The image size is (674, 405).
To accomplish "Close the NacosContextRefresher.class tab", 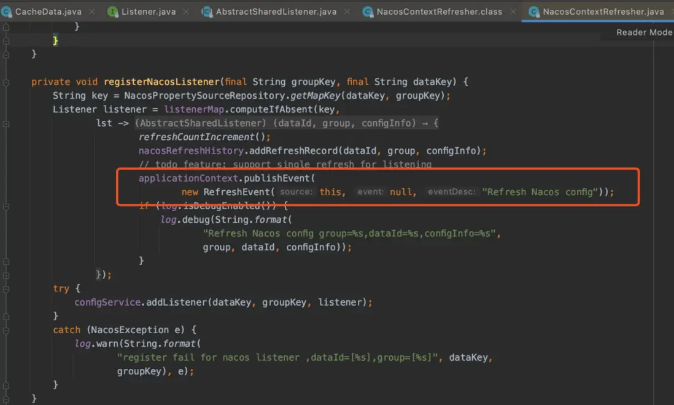I will pos(513,12).
